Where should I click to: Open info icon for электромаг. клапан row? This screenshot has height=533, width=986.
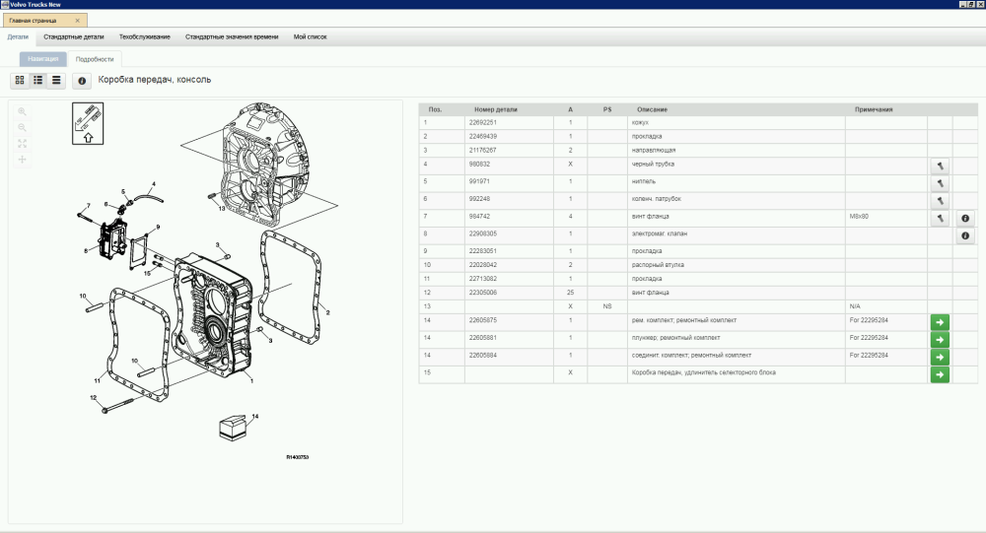tap(965, 235)
